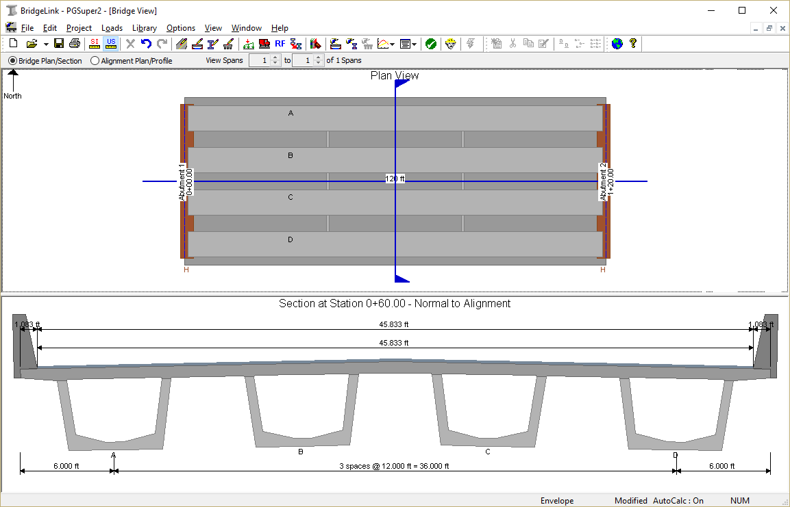Screen dimensions: 790x507
Task: Click Abutment 1 label in plan view
Action: (182, 181)
